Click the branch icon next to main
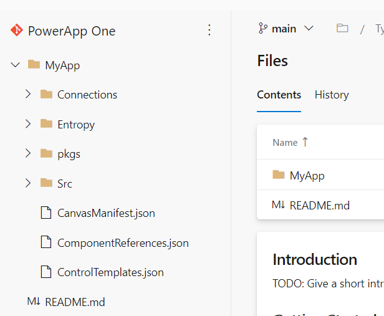The width and height of the screenshot is (384, 316). (263, 28)
